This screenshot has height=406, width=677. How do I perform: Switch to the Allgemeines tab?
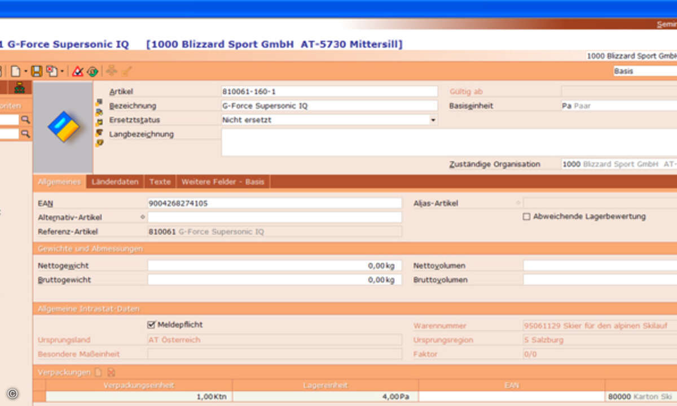coord(60,182)
